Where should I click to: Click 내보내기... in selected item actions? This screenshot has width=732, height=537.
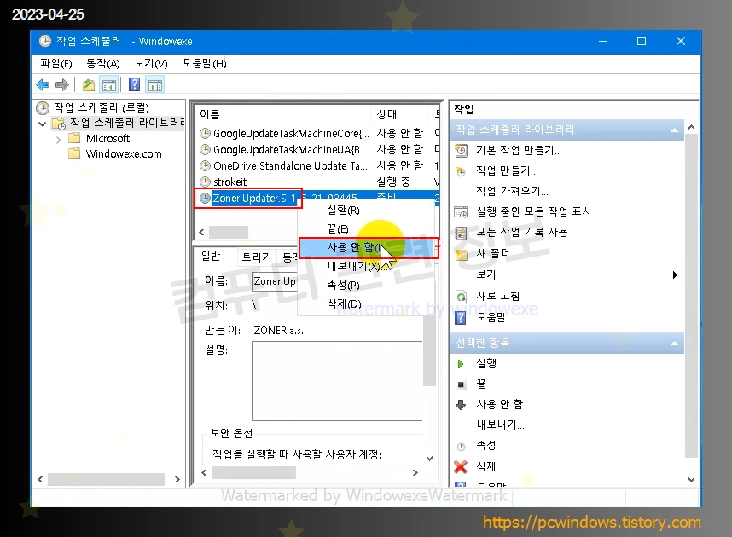click(x=500, y=425)
